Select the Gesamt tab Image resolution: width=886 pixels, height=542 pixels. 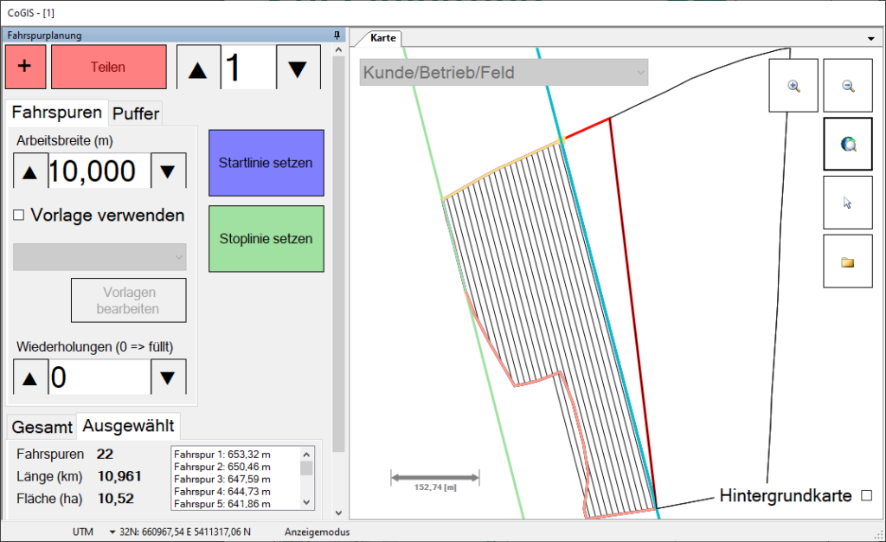41,427
